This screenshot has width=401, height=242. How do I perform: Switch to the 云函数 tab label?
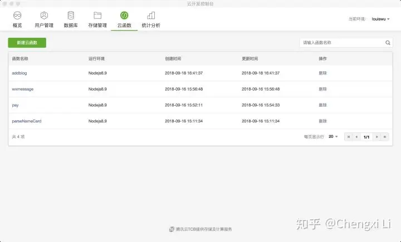(x=124, y=25)
